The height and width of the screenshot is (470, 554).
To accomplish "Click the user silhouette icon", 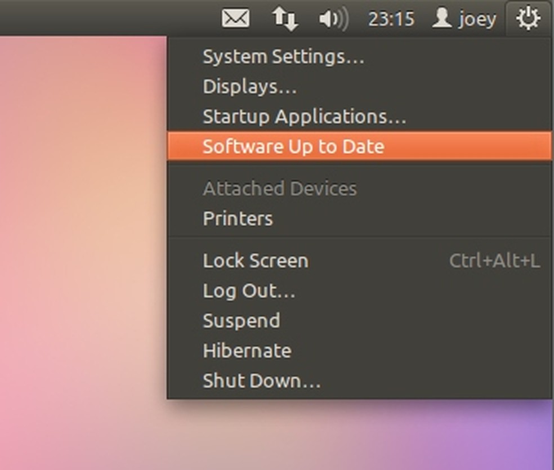I will click(442, 19).
